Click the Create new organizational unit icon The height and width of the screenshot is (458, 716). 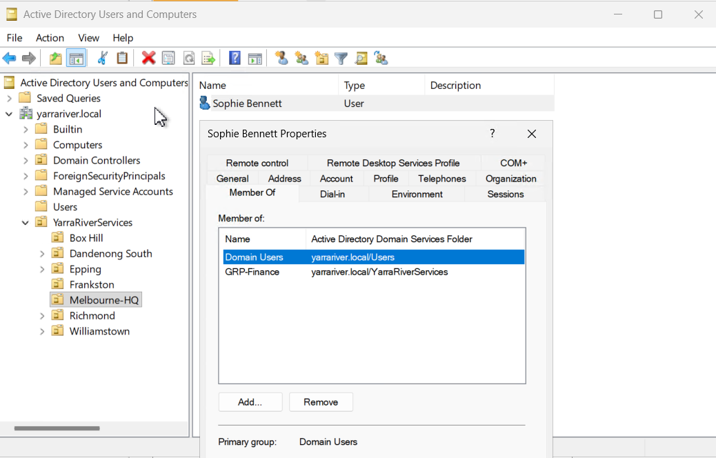point(321,58)
